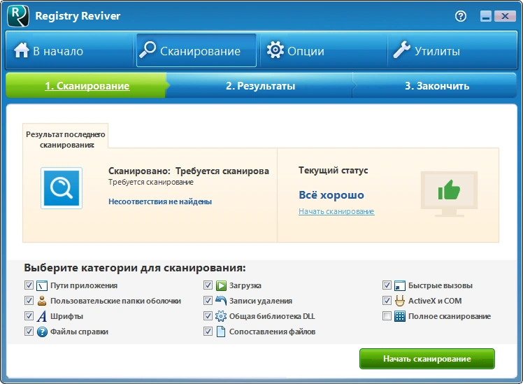Click the house icon next to В начало
Image resolution: width=523 pixels, height=384 pixels.
pyautogui.click(x=22, y=50)
